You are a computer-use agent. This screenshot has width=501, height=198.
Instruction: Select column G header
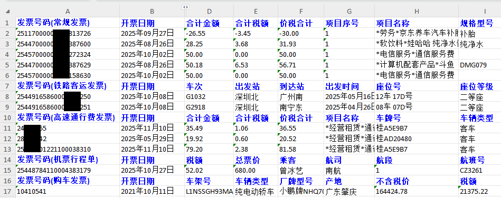tap(349, 12)
